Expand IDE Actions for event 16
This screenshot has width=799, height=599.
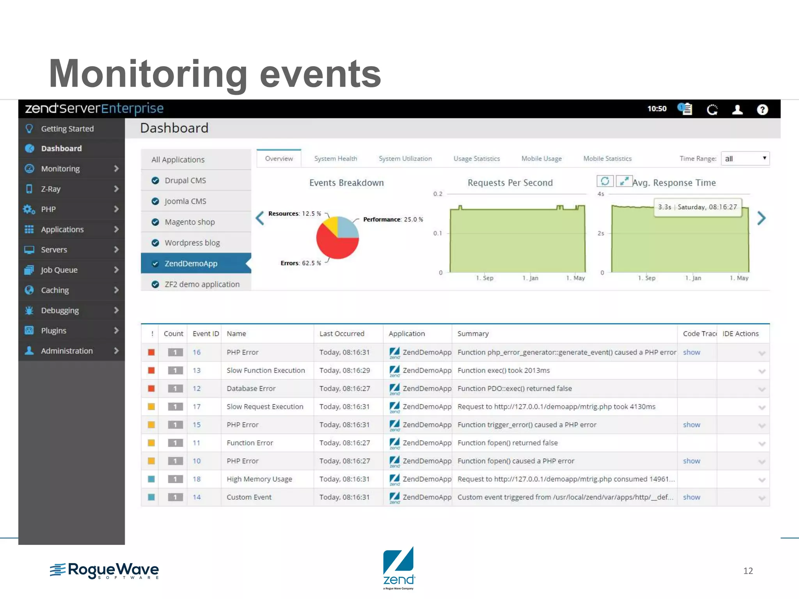coord(762,353)
